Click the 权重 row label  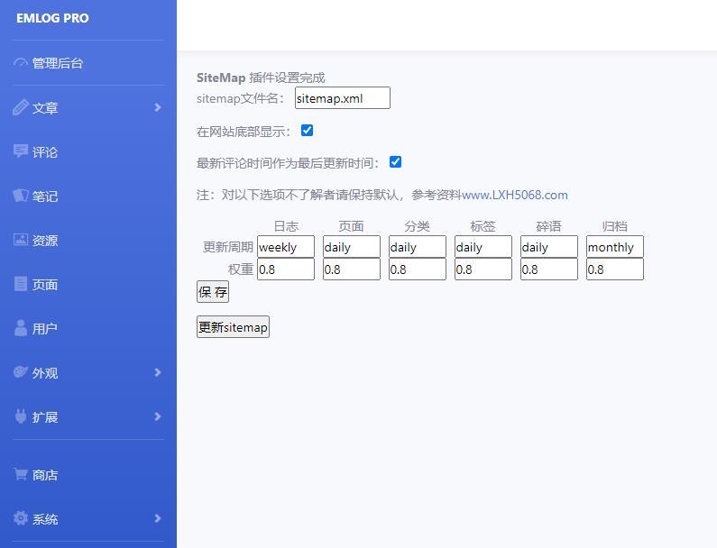click(x=241, y=269)
